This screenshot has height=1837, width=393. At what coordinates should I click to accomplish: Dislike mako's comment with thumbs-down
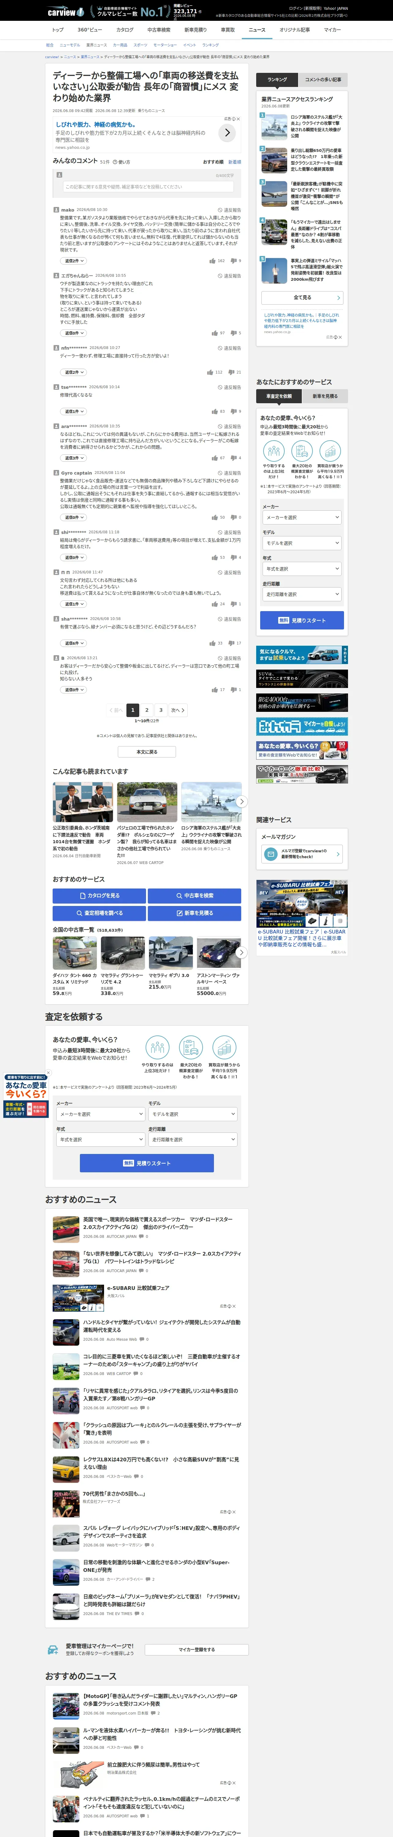(x=234, y=261)
